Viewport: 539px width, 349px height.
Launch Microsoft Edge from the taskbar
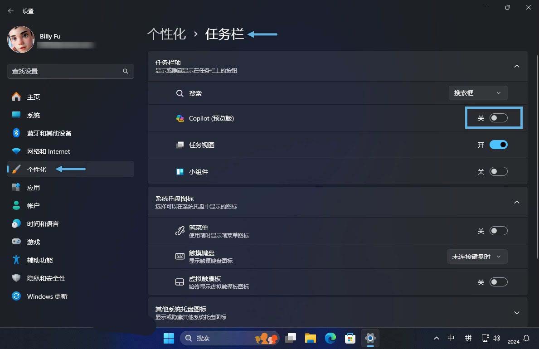pos(330,338)
